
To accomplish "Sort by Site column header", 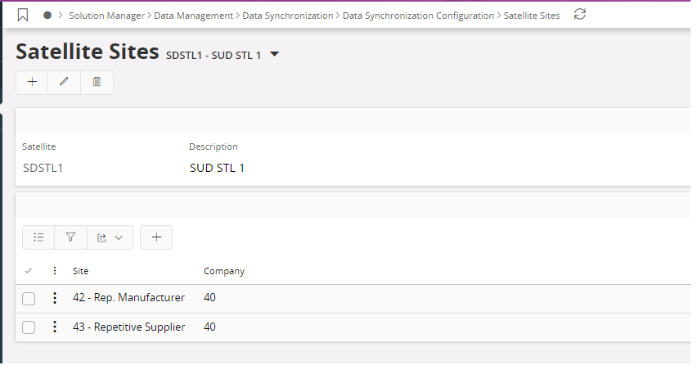I will pos(80,271).
